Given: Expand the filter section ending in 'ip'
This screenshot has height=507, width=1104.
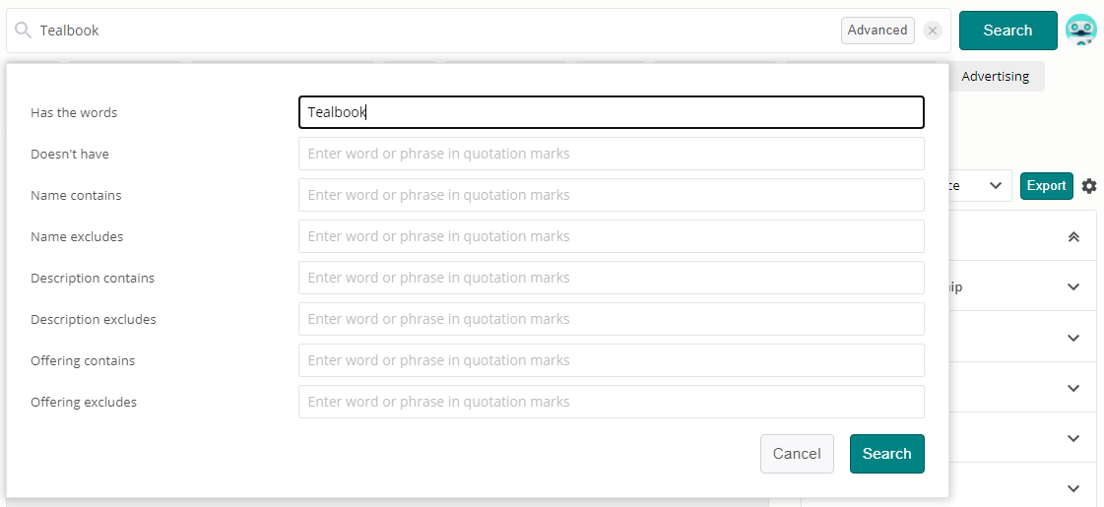Looking at the screenshot, I should point(1073,287).
